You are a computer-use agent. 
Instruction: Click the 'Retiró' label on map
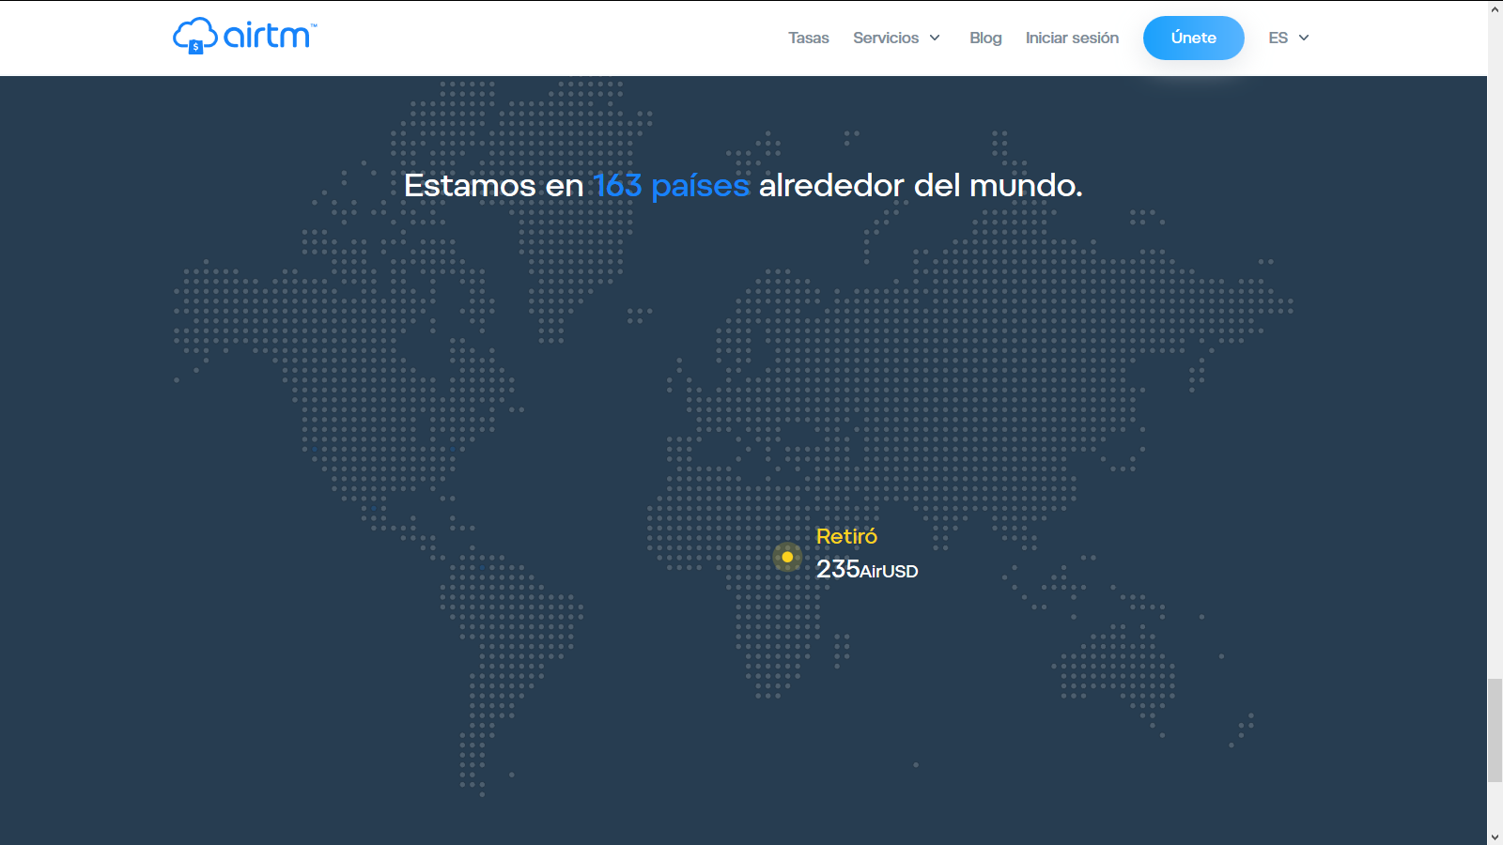(846, 536)
